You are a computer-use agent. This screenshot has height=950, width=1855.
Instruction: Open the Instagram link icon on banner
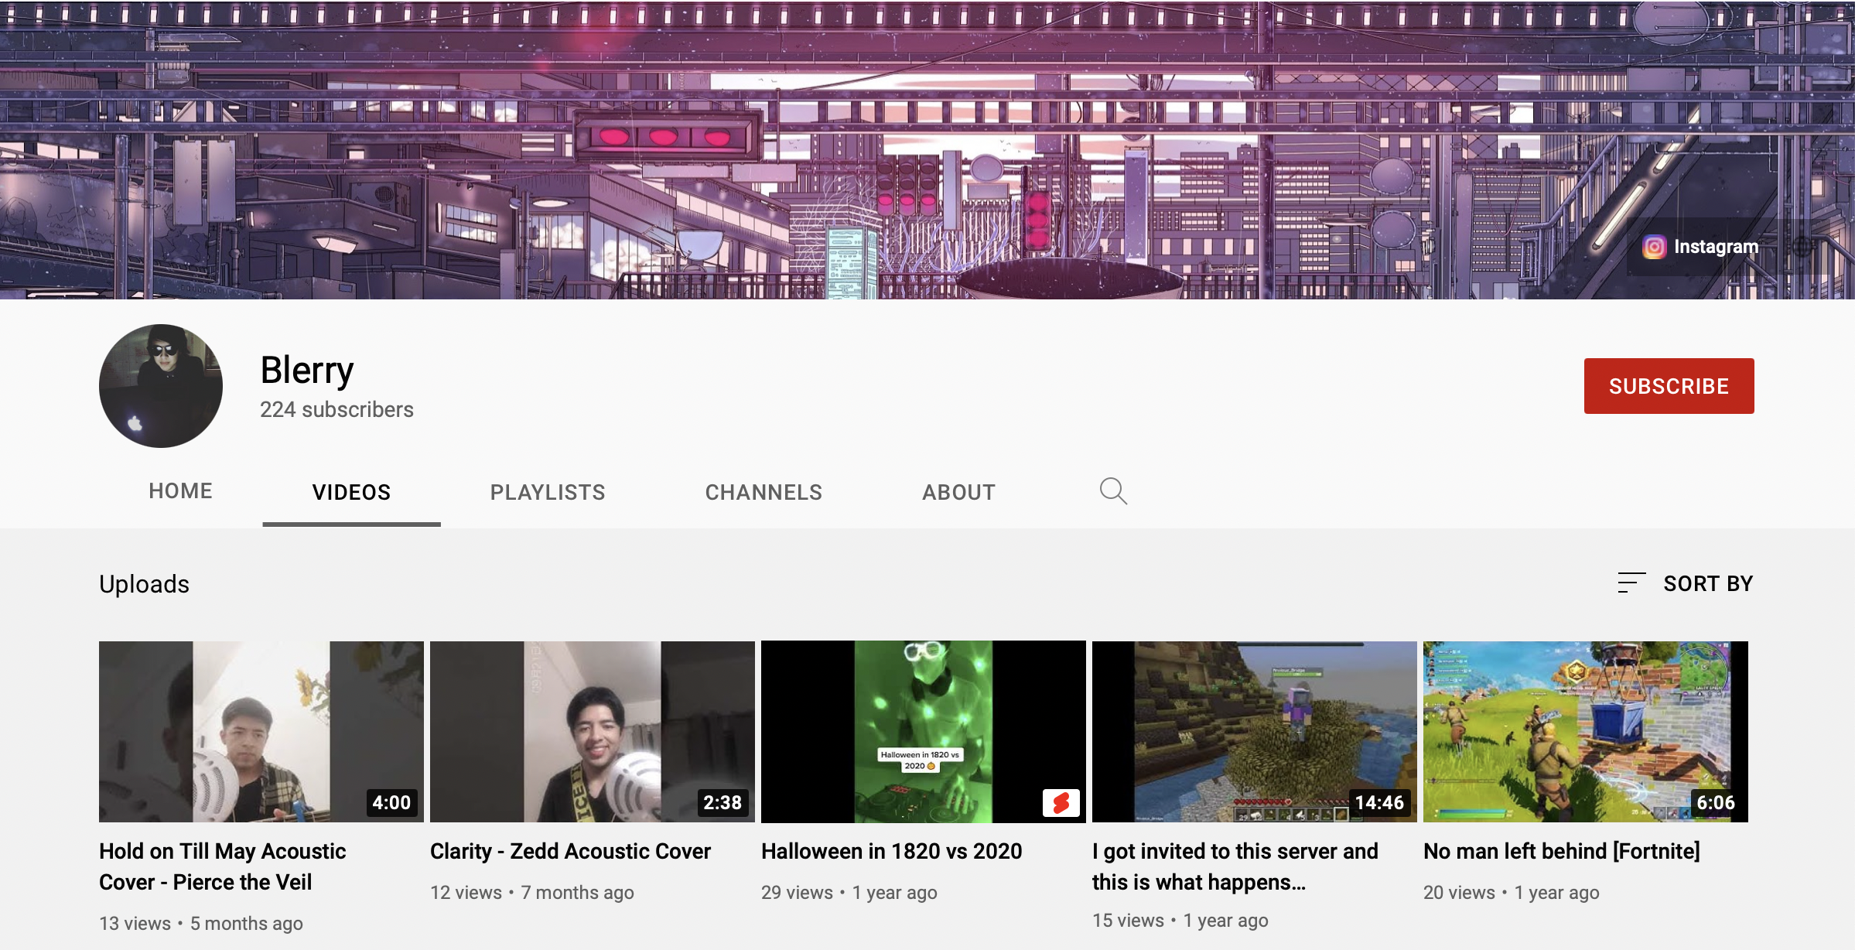pos(1654,247)
